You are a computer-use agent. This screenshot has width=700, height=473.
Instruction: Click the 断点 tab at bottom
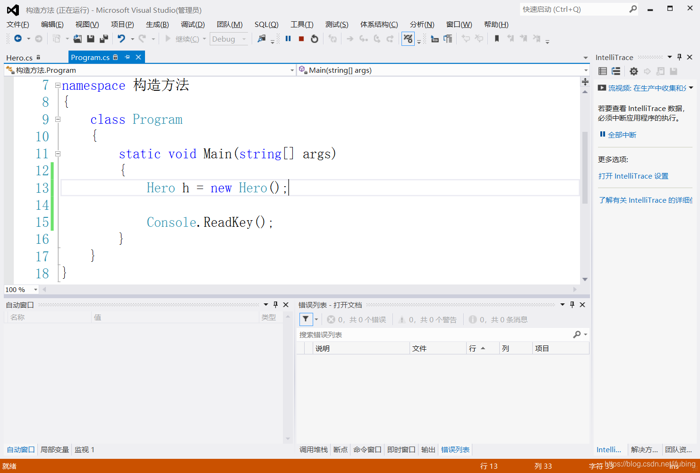point(341,450)
